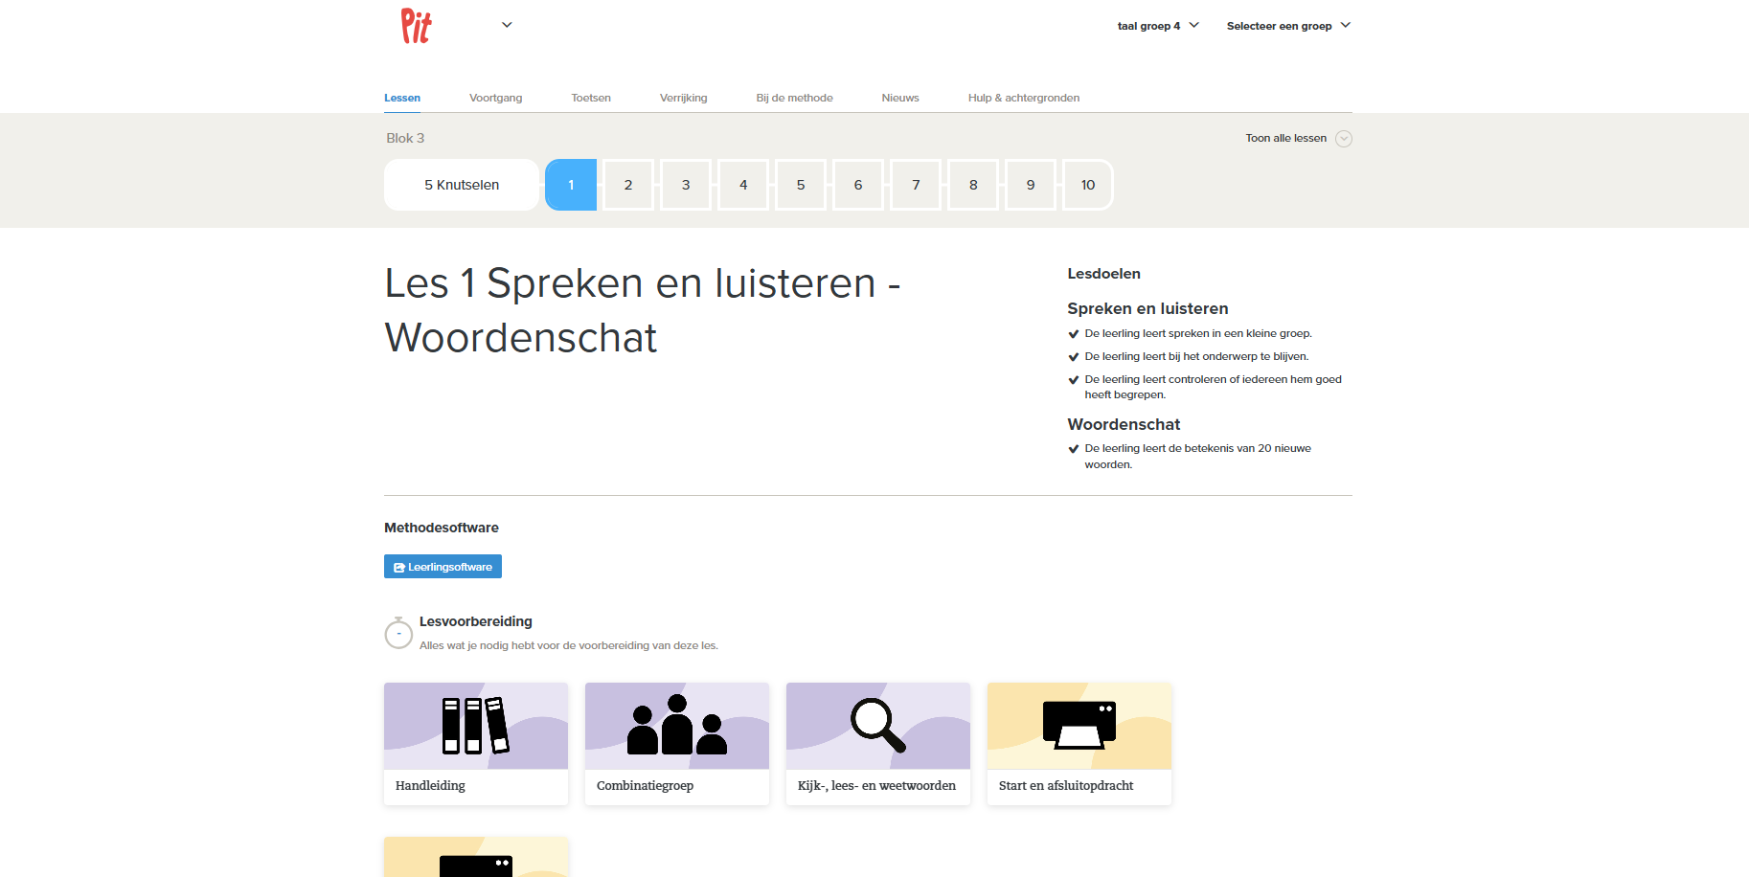
Task: Click Start en afsluitopdracht label
Action: tap(1066, 785)
